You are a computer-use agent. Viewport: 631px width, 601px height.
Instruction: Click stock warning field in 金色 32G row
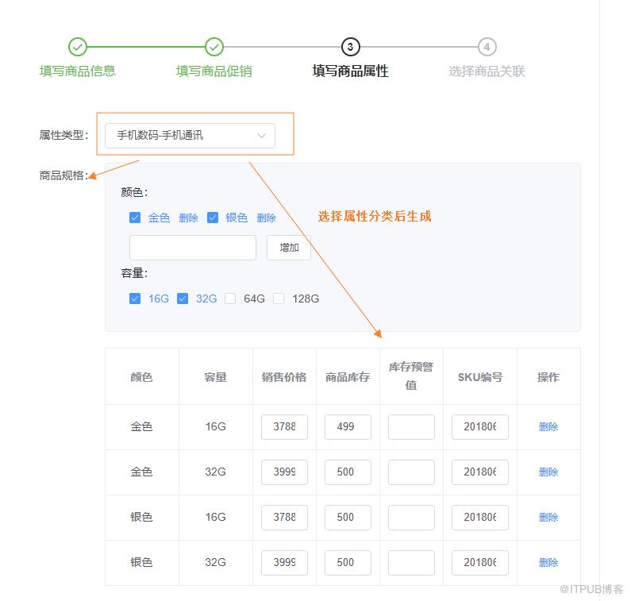[x=411, y=472]
